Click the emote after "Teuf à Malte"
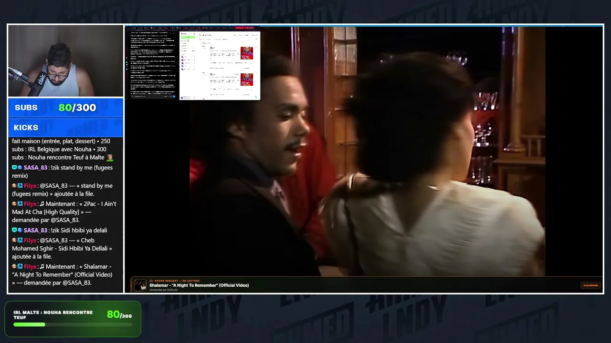The image size is (611, 343). coord(110,158)
